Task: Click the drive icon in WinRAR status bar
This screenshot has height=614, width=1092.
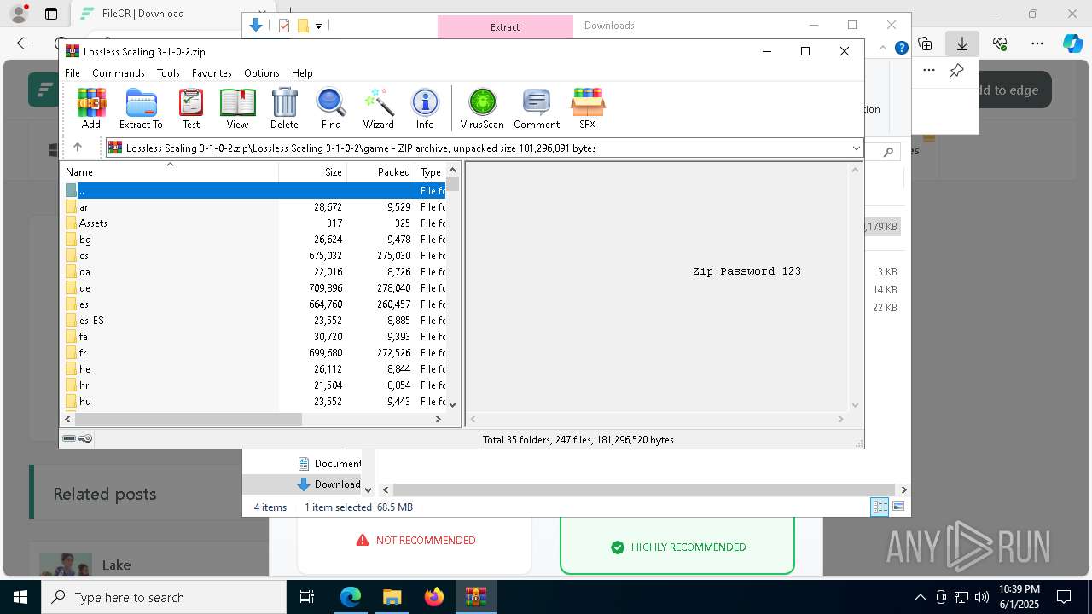Action: 69,438
